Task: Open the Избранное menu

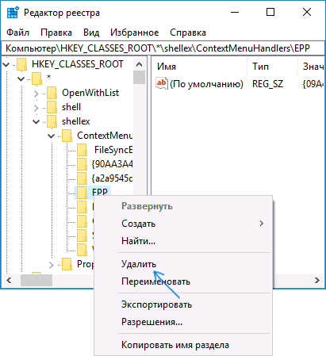Action: pos(135,33)
